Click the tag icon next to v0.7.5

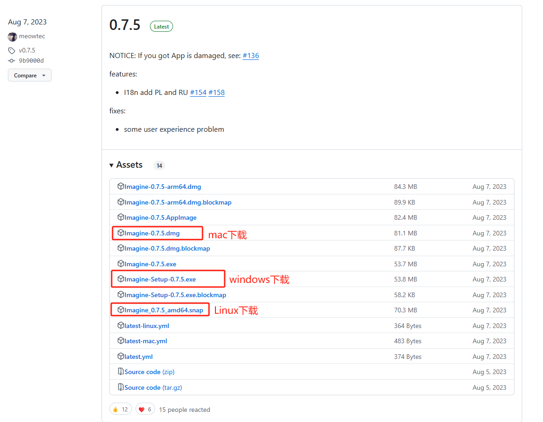12,51
